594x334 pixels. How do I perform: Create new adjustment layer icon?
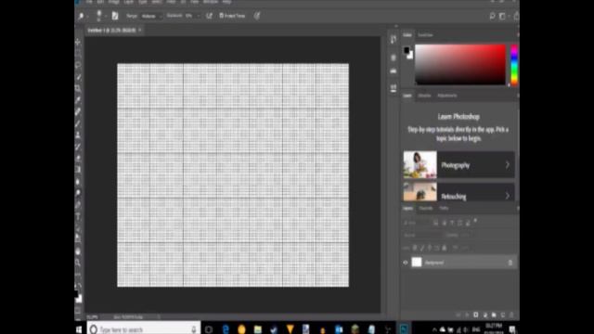[484, 315]
